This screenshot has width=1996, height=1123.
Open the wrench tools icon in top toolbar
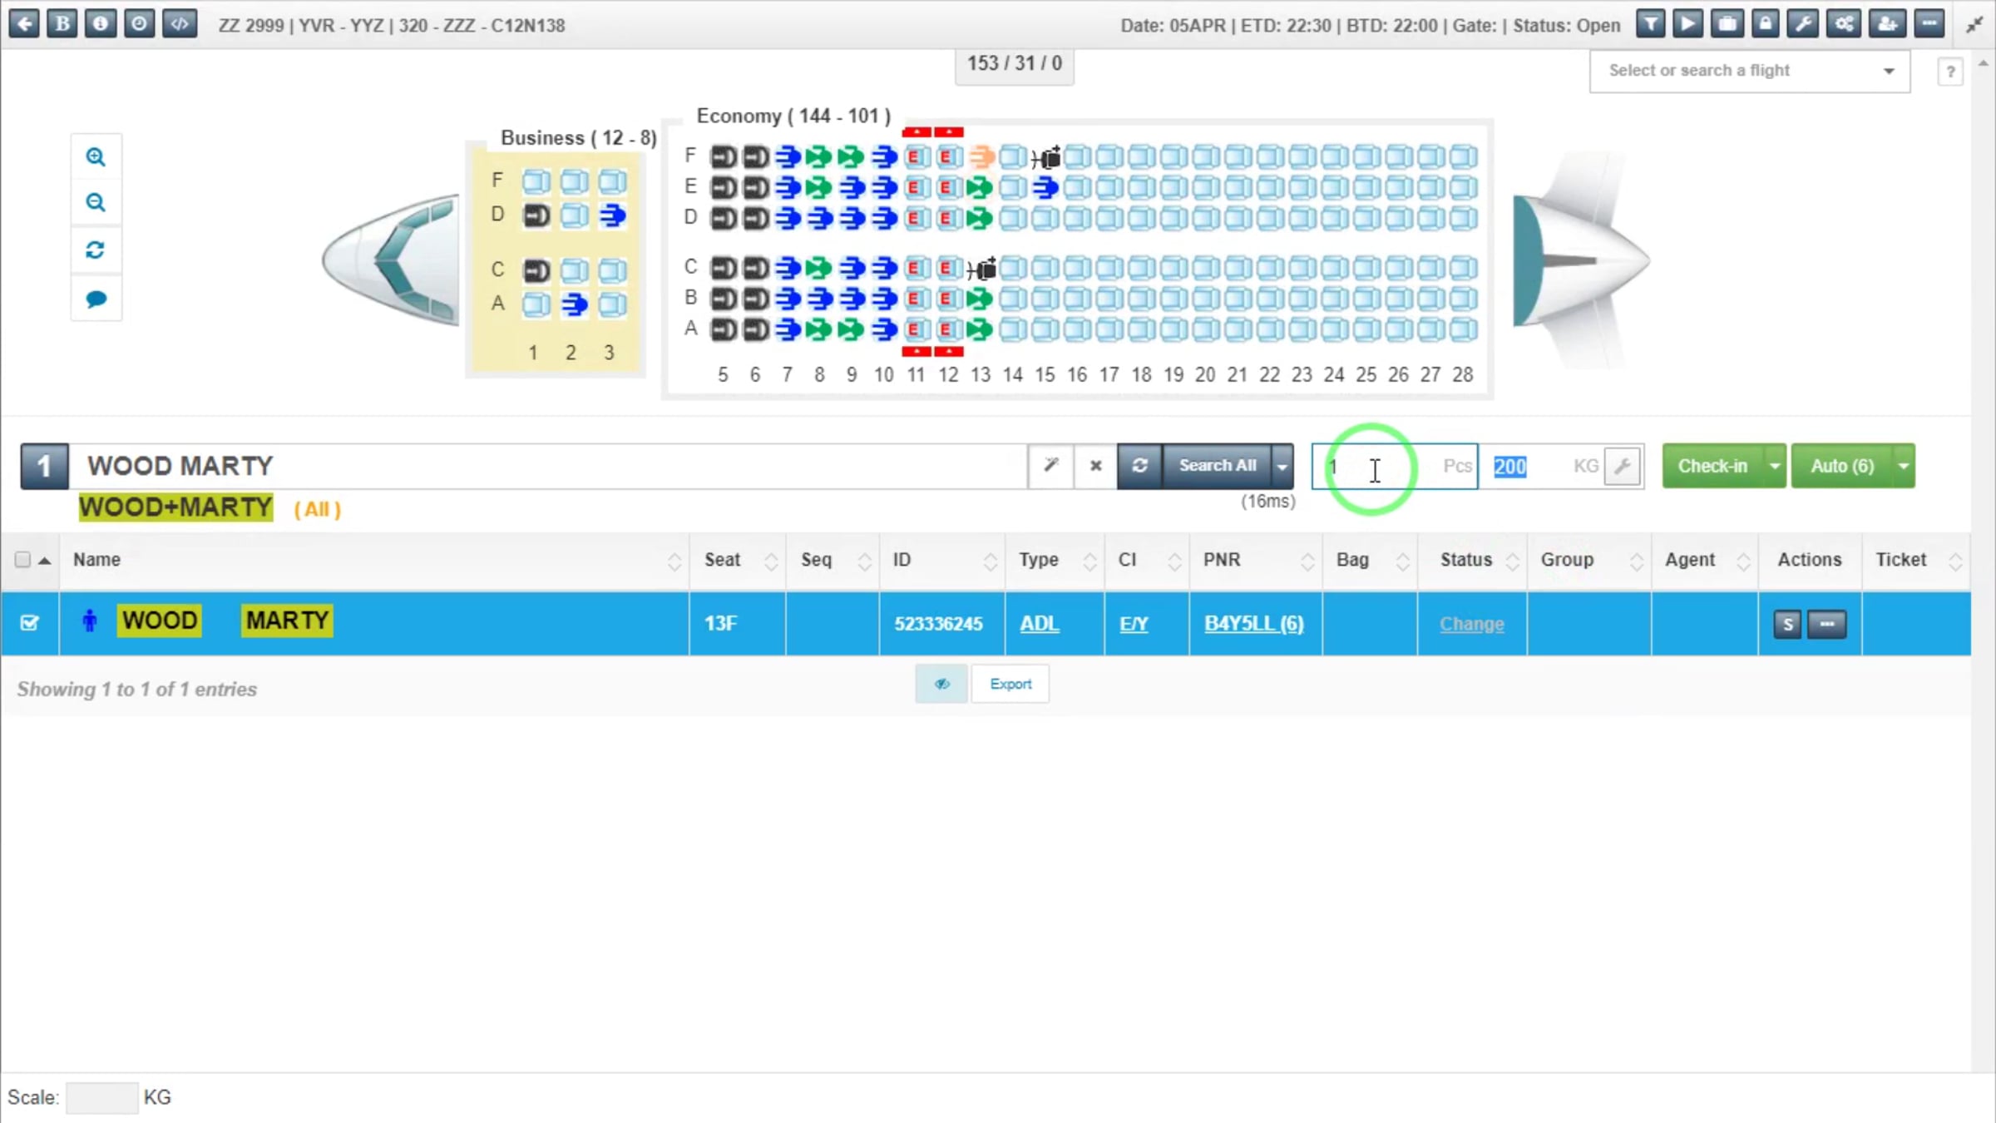click(1804, 24)
